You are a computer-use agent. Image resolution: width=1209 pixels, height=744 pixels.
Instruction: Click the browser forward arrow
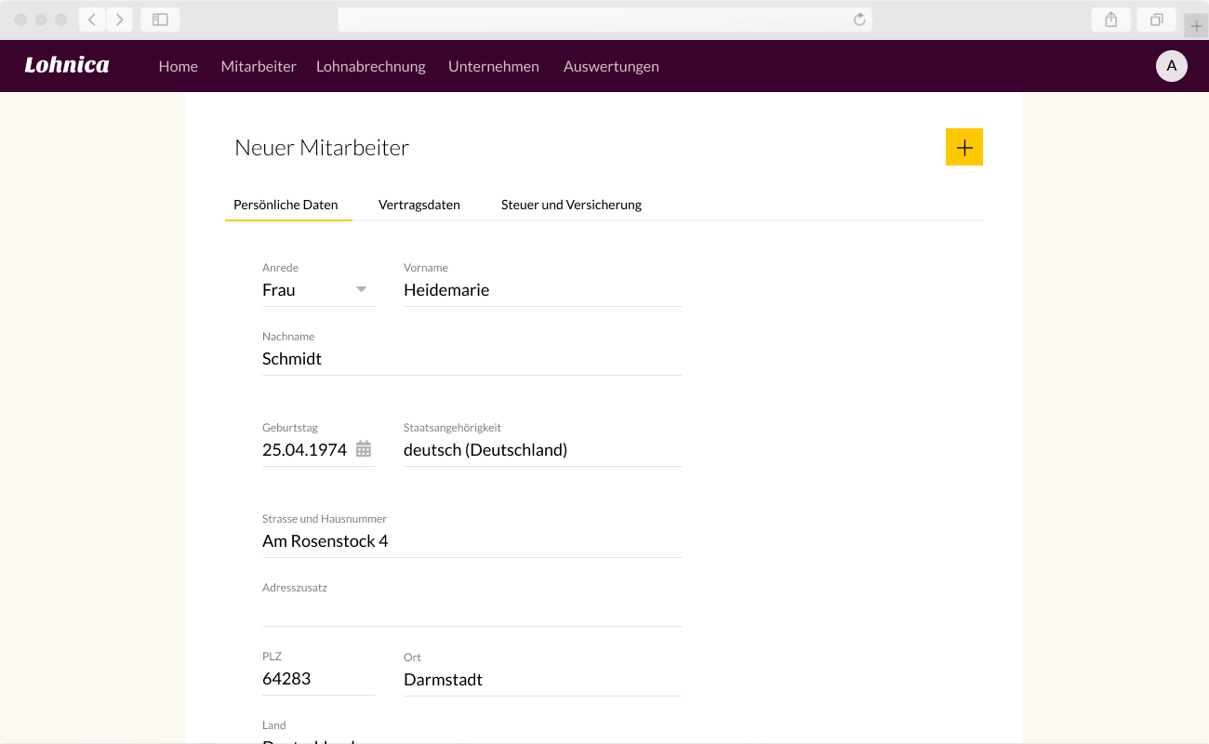pyautogui.click(x=119, y=20)
